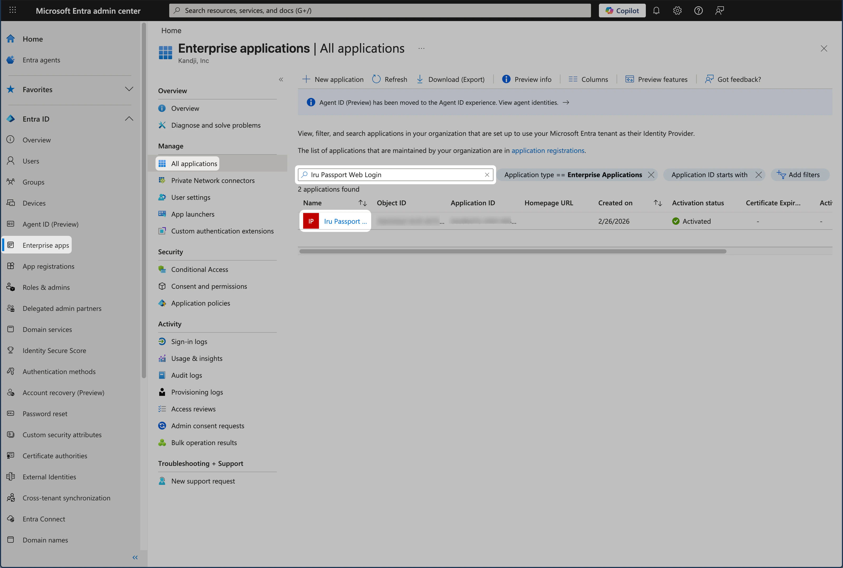Select the Iru Passport application row
Screen dimensions: 843x568
(344, 221)
